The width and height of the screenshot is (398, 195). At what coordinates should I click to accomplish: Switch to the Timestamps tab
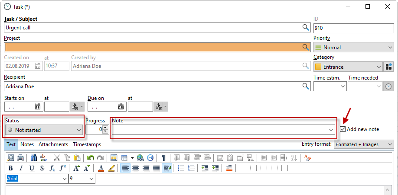[x=87, y=144]
